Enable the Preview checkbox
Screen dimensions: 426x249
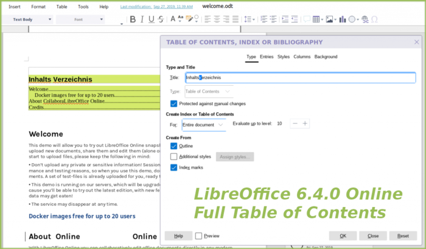(198, 236)
